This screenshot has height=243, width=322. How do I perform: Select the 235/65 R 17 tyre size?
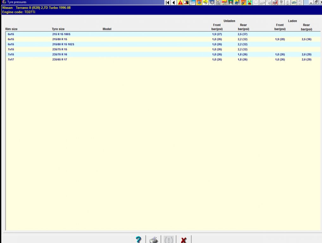tap(60, 59)
